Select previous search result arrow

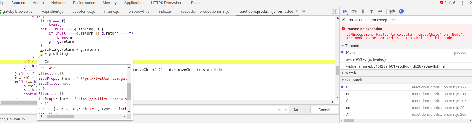[x=279, y=110]
